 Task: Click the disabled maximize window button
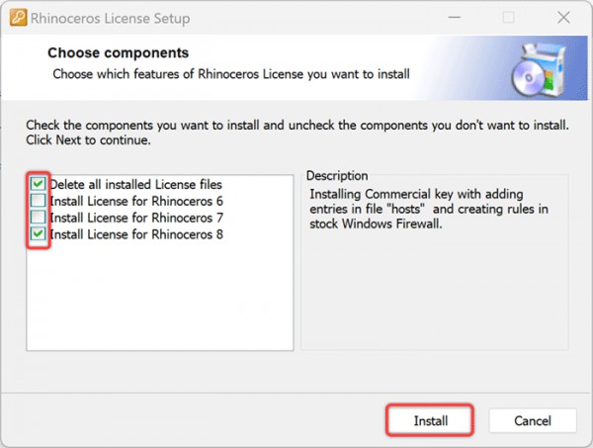click(x=508, y=18)
